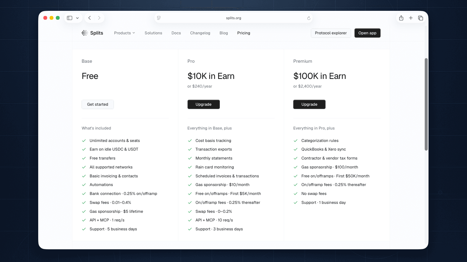Reload the page with the refresh icon
This screenshot has width=467, height=262.
pyautogui.click(x=309, y=18)
